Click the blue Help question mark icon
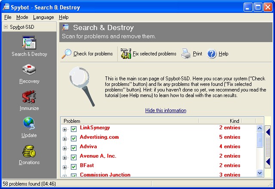 pos(212,54)
